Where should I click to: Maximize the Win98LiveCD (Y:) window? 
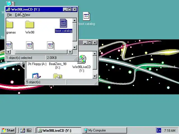tap(69, 9)
